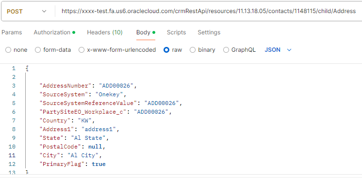
Task: Click the "PrimaryFlag" key on line 12
Action: (x=62, y=164)
